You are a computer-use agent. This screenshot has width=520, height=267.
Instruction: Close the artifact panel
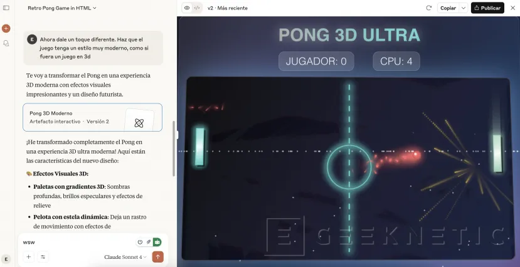point(512,8)
